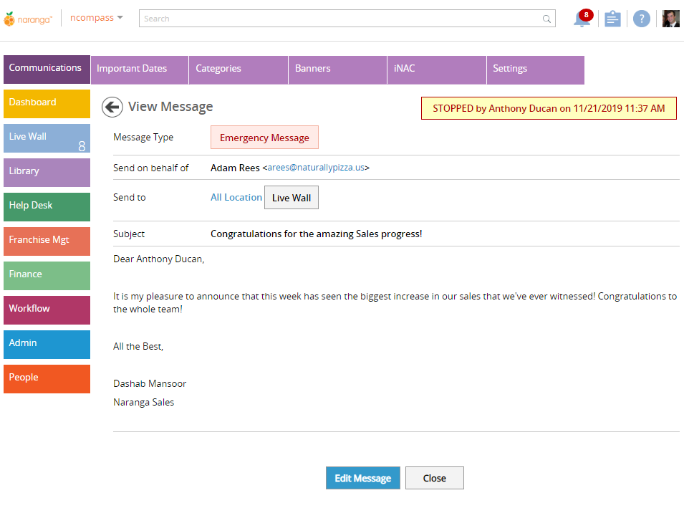Open the Categories tab
Viewport: 684px width, 508px height.
coord(239,70)
